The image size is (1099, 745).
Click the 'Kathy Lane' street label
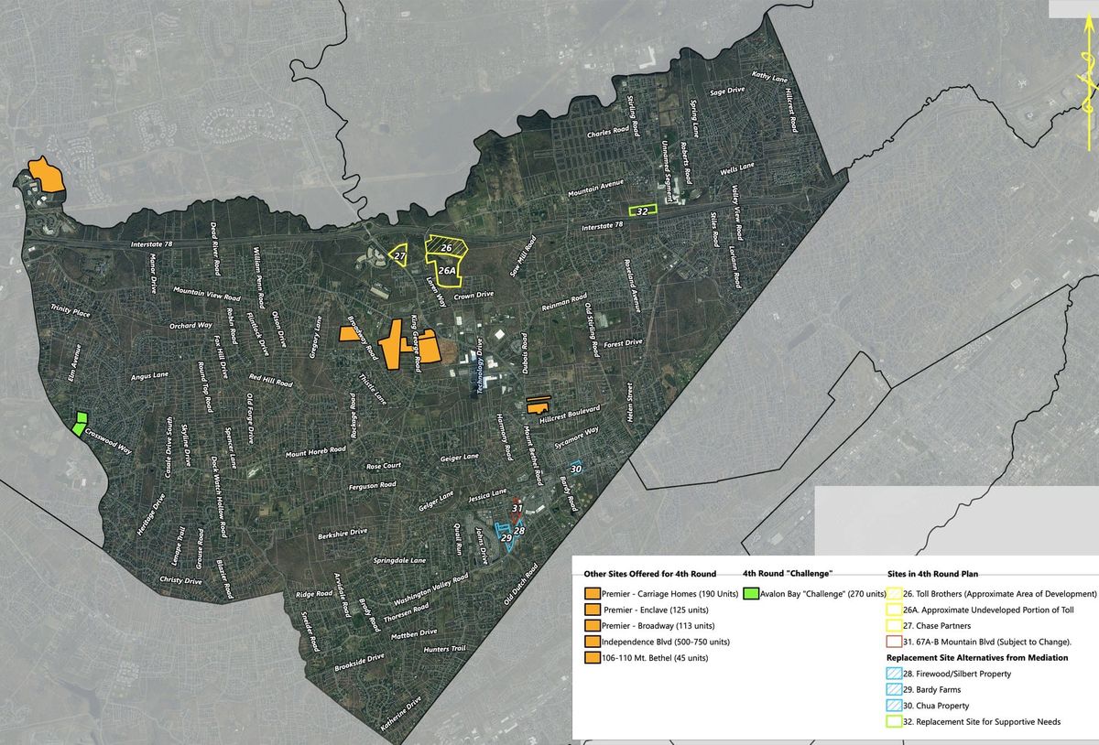click(769, 78)
